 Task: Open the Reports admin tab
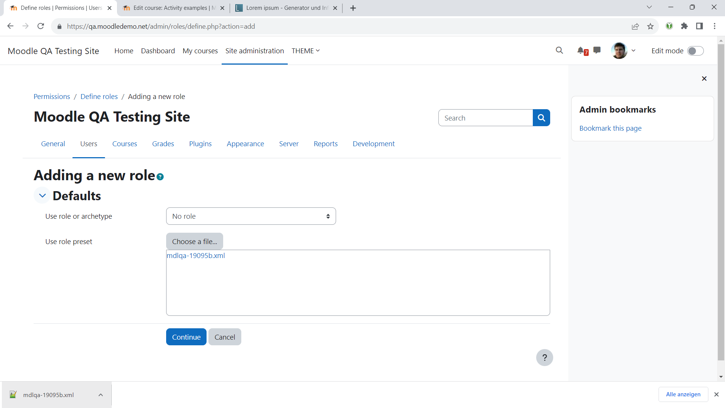coord(325,144)
